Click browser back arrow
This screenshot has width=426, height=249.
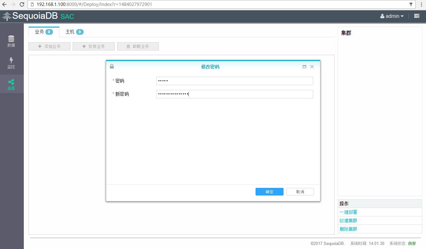[x=4, y=5]
